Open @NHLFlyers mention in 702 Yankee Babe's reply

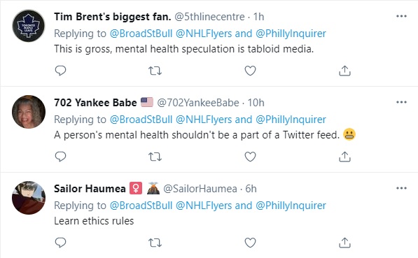tap(204, 120)
